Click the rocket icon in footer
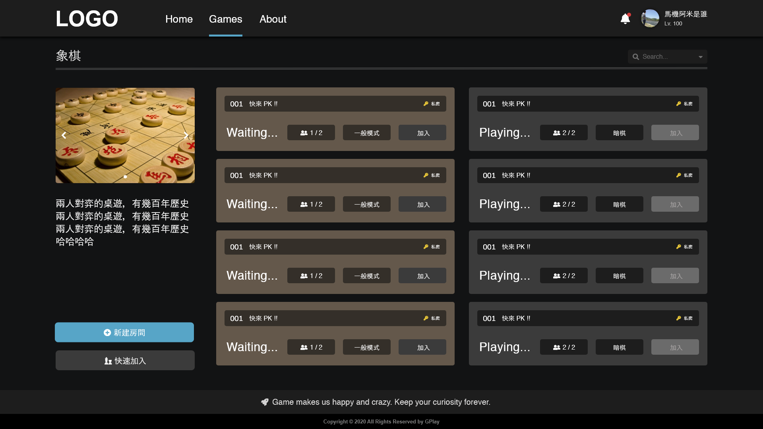Viewport: 763px width, 429px height. tap(265, 402)
